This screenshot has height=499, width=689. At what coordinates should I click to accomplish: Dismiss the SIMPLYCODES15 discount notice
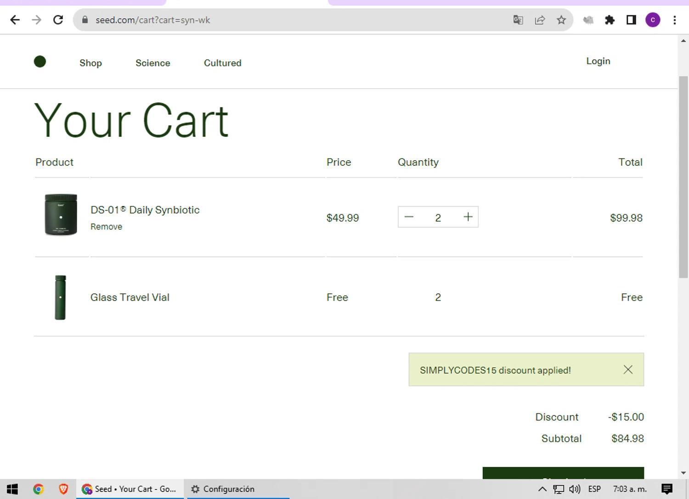pos(628,370)
